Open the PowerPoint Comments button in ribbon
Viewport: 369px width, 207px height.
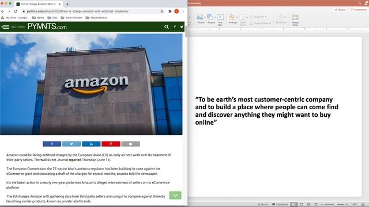[358, 10]
